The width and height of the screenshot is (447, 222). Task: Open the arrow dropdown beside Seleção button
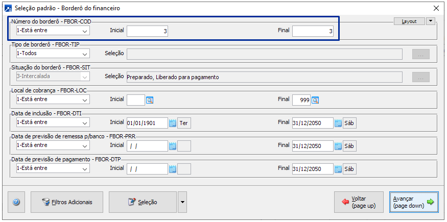(182, 202)
